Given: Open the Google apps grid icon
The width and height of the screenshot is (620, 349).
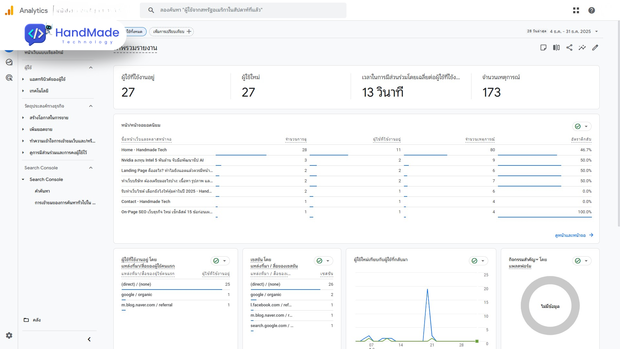Looking at the screenshot, I should point(576,10).
